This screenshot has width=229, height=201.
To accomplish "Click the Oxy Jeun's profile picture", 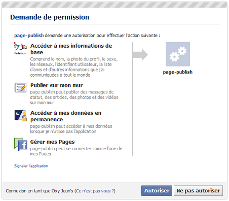I will (x=21, y=48).
